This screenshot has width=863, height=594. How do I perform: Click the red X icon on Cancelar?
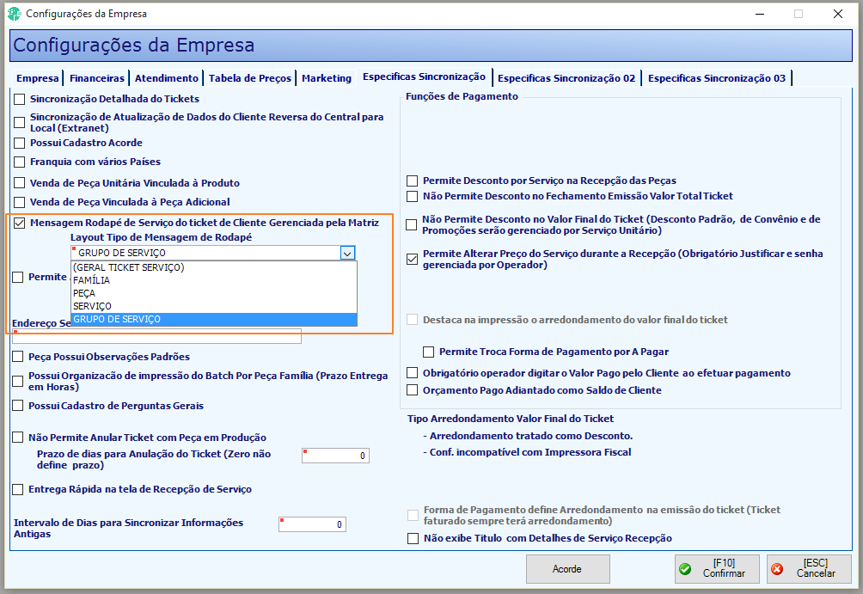tap(777, 569)
